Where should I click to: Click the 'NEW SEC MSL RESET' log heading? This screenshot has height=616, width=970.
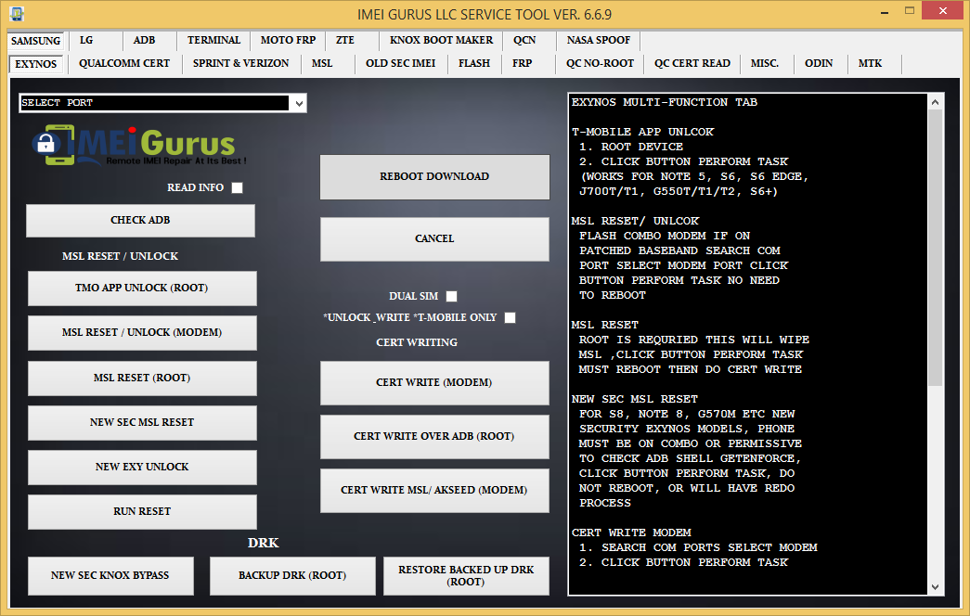(x=635, y=399)
